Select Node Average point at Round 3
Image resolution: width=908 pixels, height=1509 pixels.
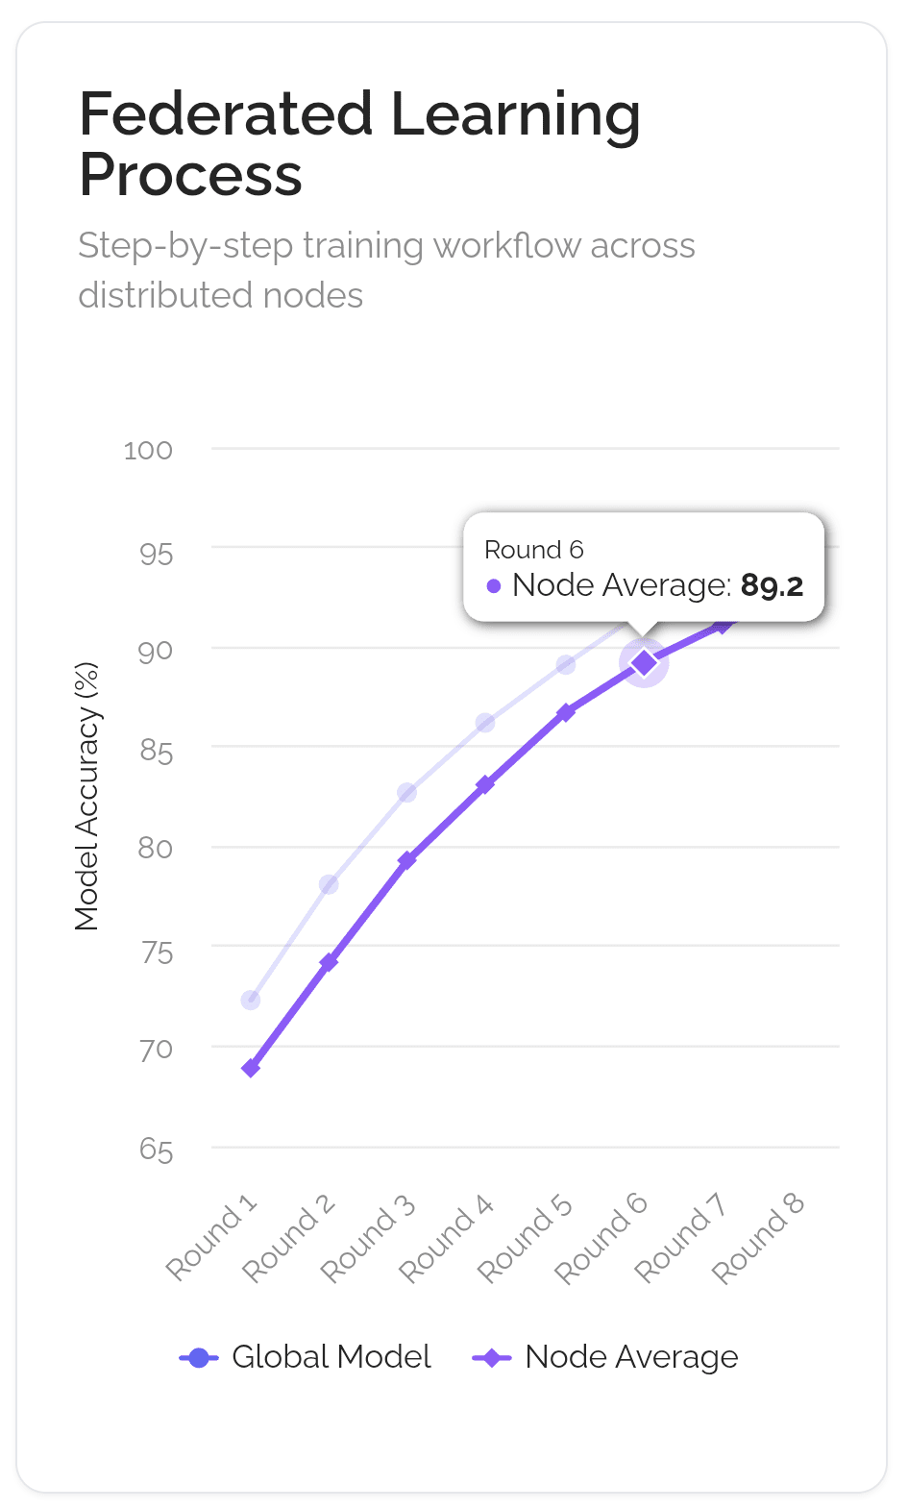[x=407, y=860]
